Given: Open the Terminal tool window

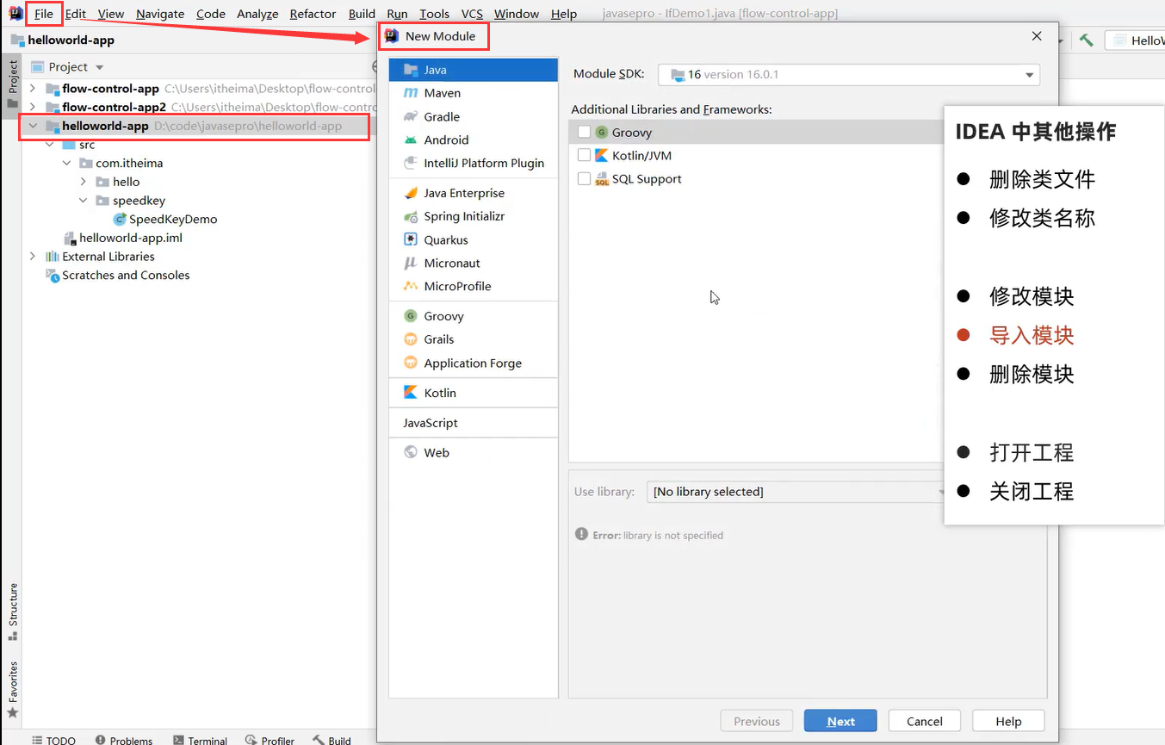Looking at the screenshot, I should 200,740.
